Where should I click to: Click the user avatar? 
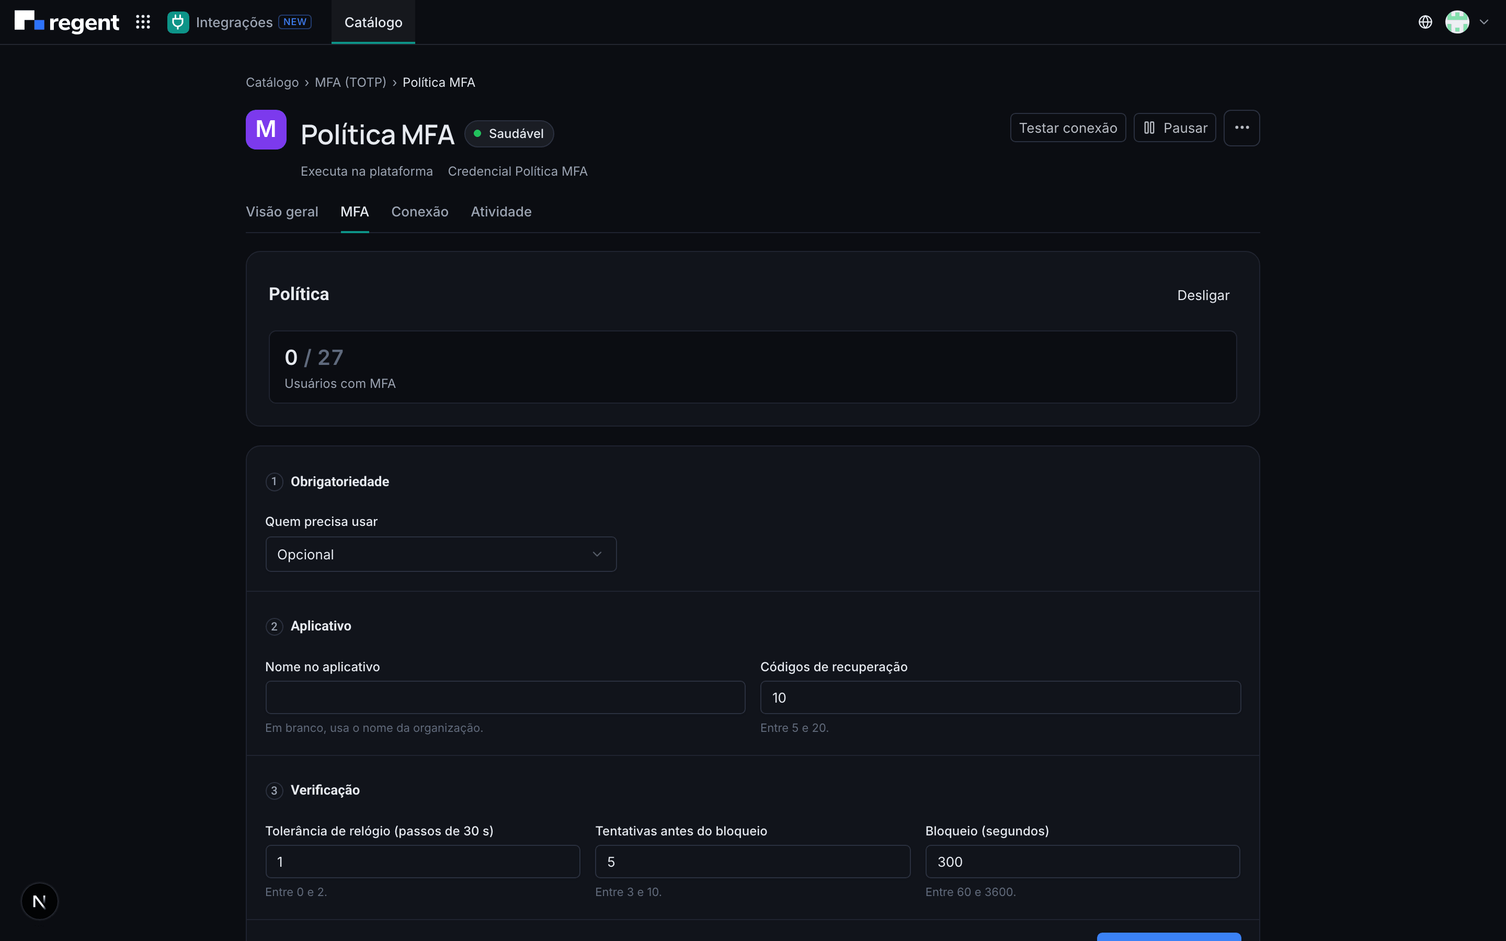pos(1457,22)
